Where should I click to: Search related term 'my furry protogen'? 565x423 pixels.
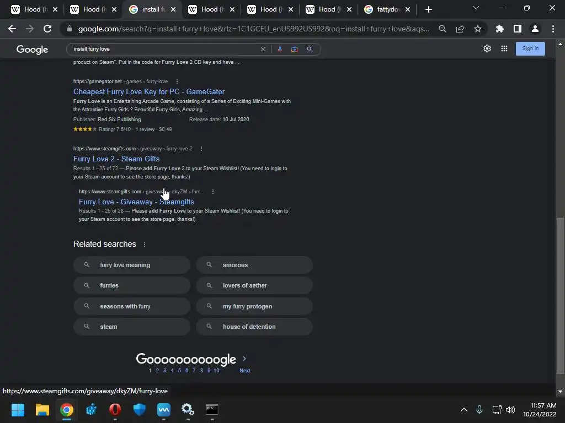(x=254, y=306)
